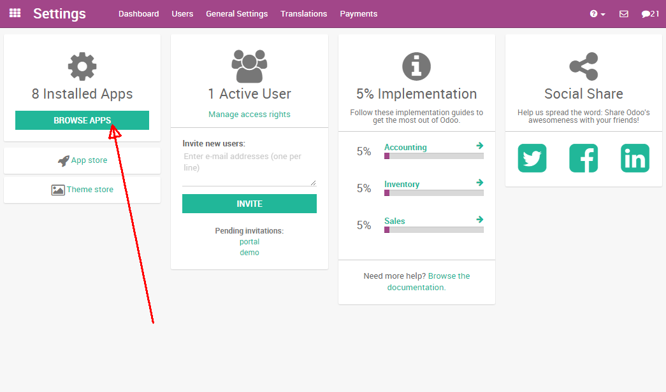Click the arrow next to Sales
This screenshot has width=666, height=392.
tap(479, 220)
